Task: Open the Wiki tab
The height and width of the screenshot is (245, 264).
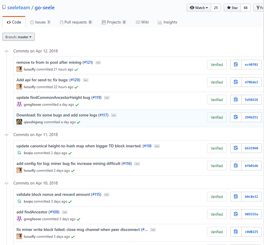Action: coord(143,22)
